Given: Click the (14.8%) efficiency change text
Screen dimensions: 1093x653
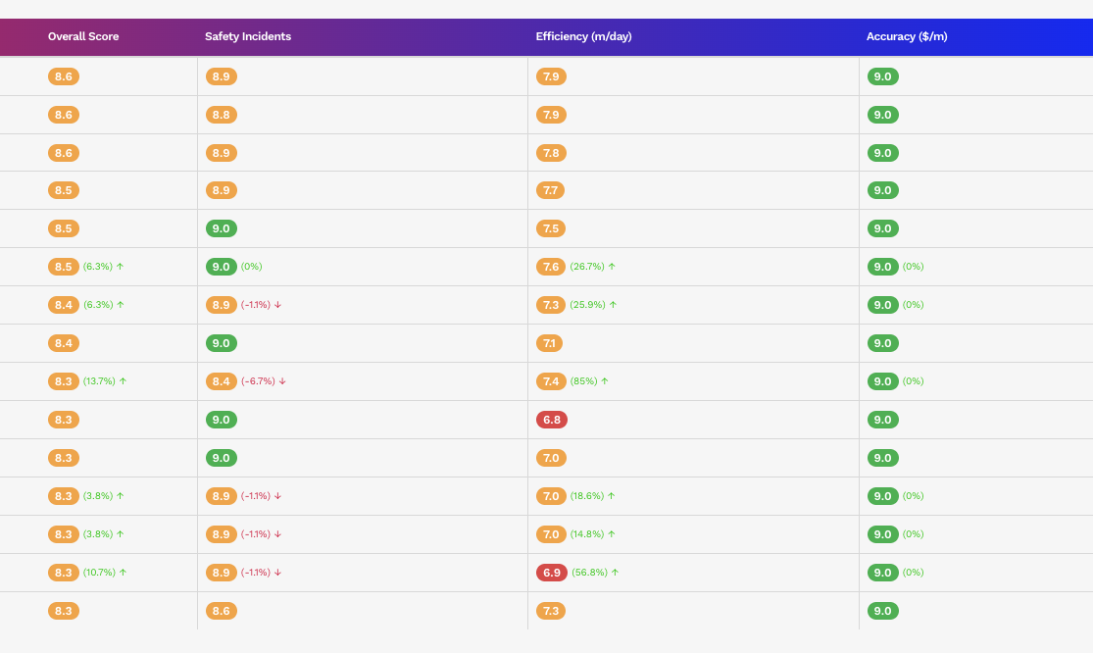Looking at the screenshot, I should [586, 534].
